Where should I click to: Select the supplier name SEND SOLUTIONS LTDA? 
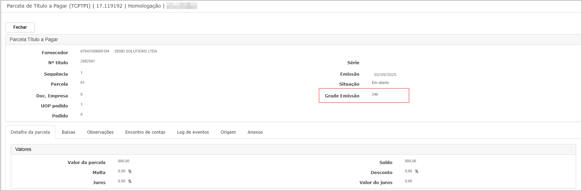[136, 51]
